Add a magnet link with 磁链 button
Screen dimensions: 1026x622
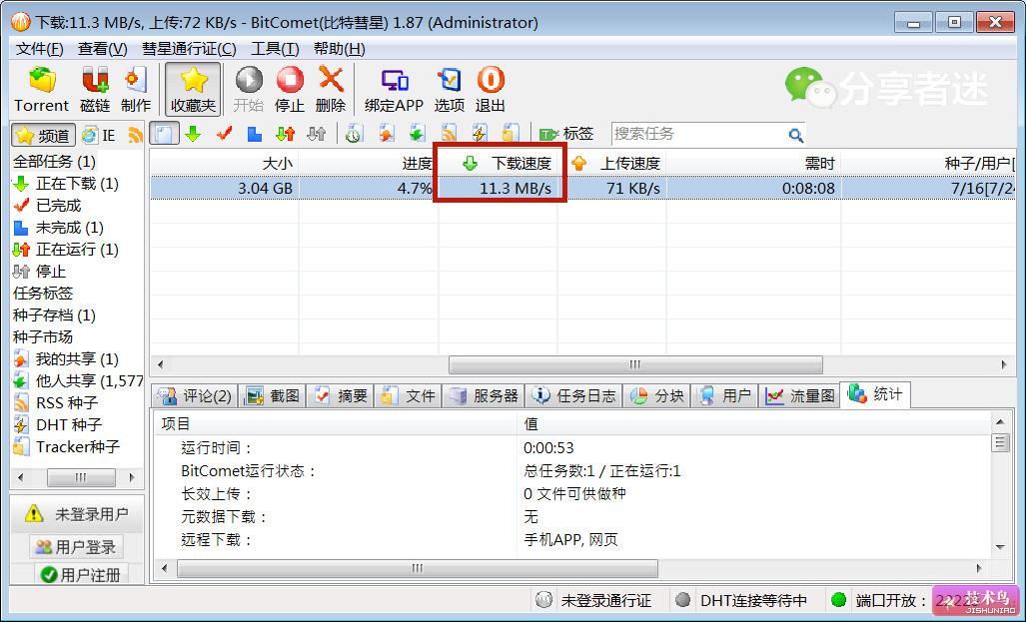click(95, 89)
